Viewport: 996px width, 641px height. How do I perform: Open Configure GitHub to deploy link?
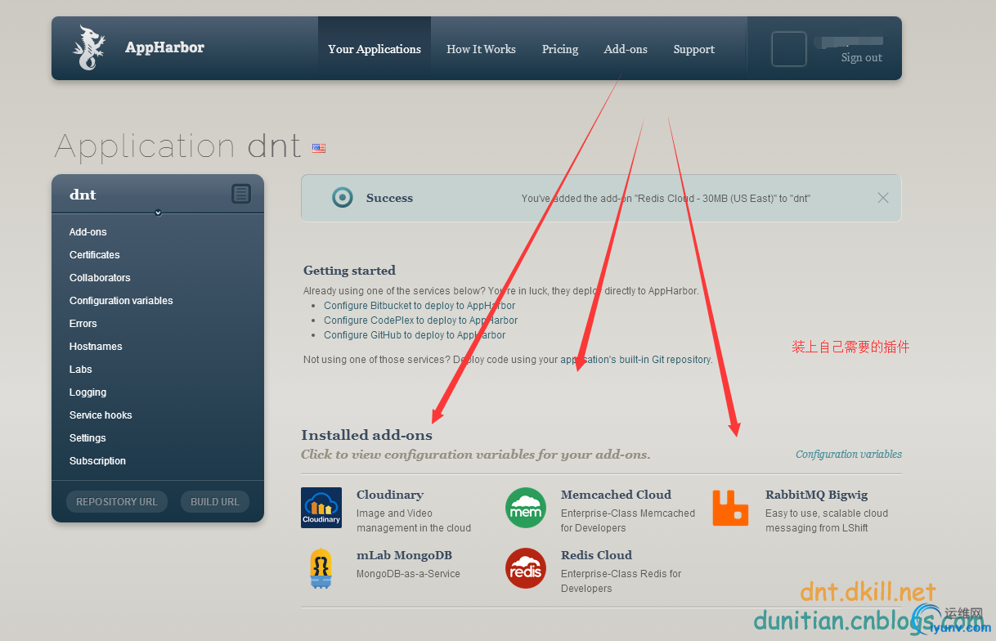click(x=415, y=335)
